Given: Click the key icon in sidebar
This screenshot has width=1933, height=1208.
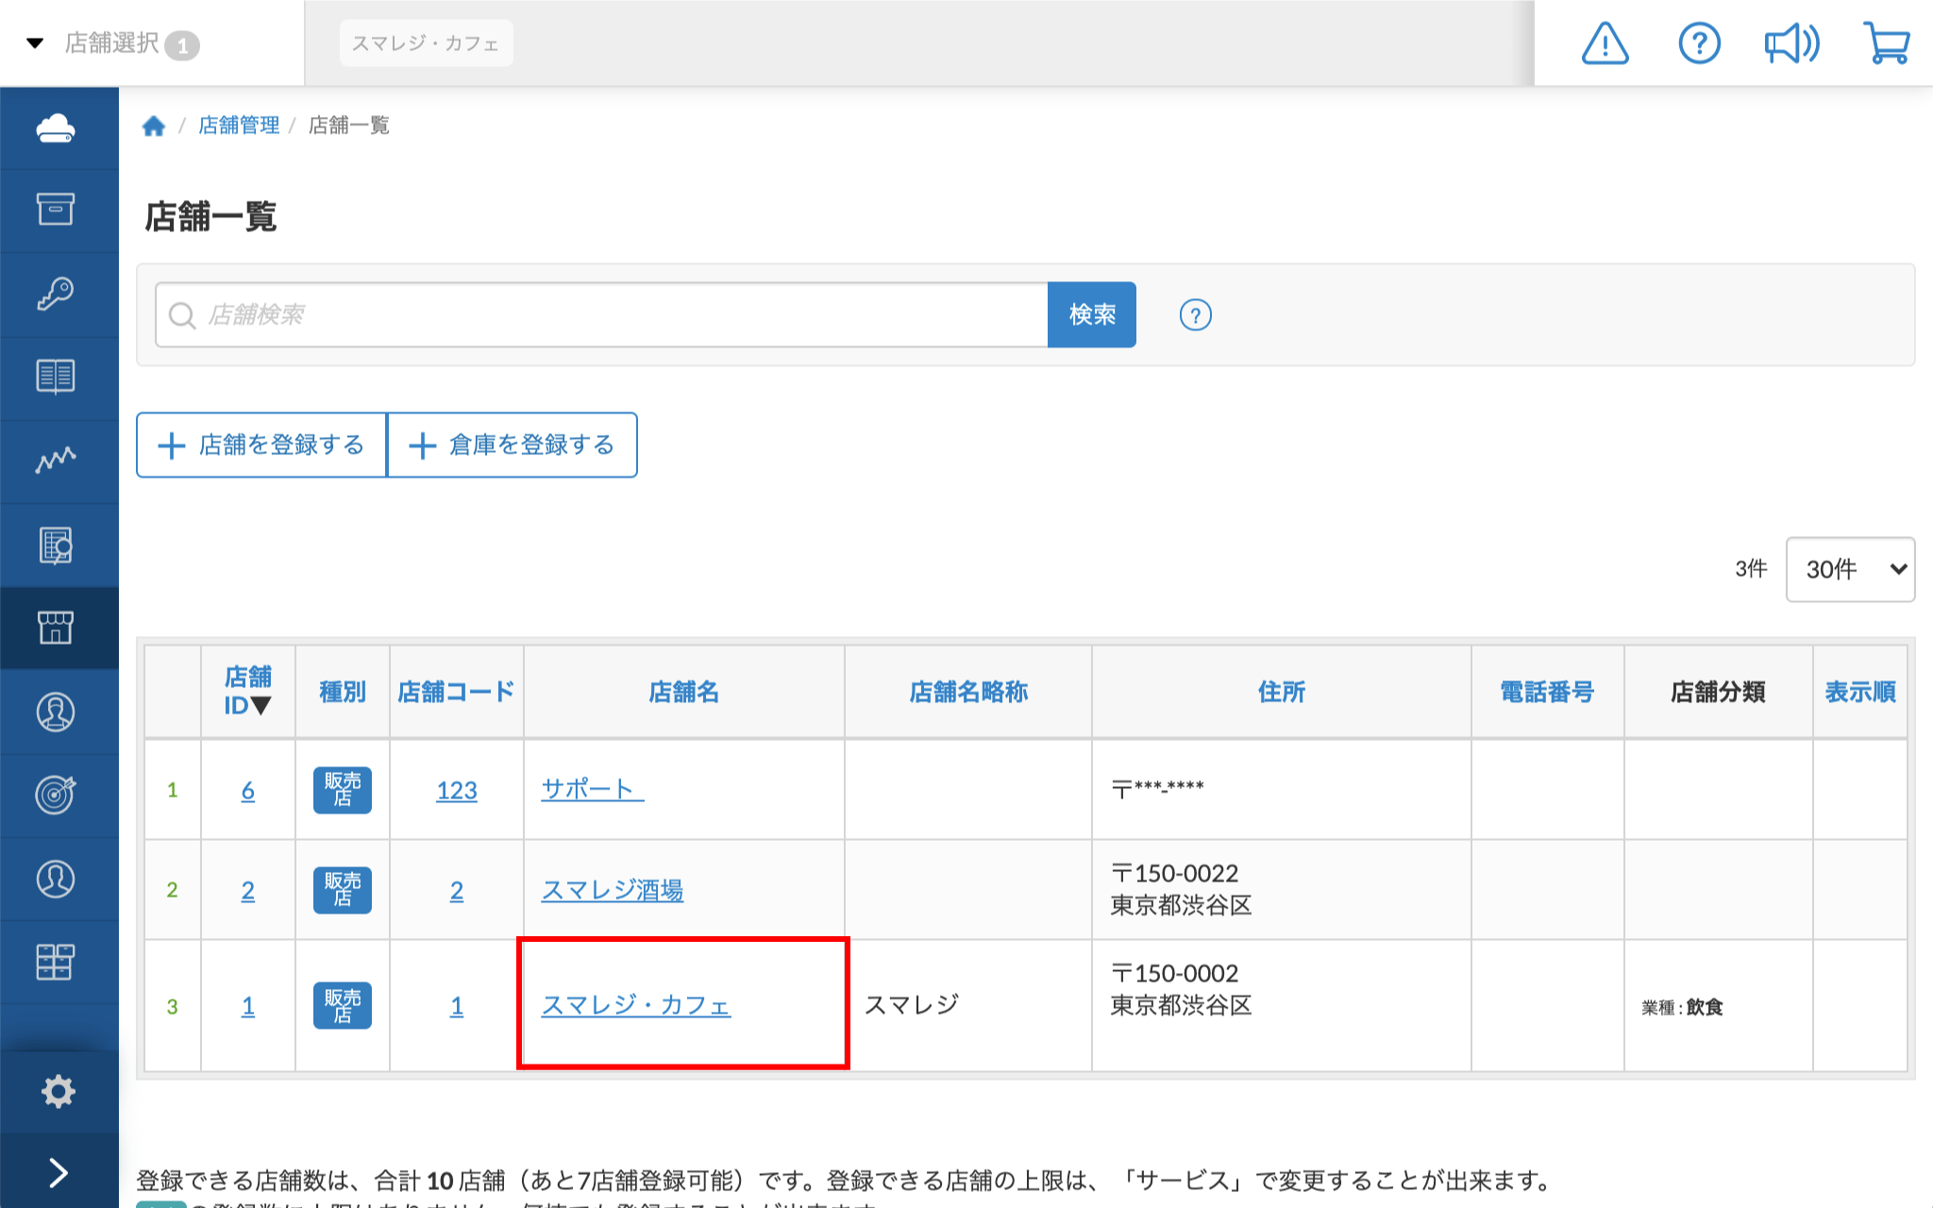Looking at the screenshot, I should tap(56, 294).
